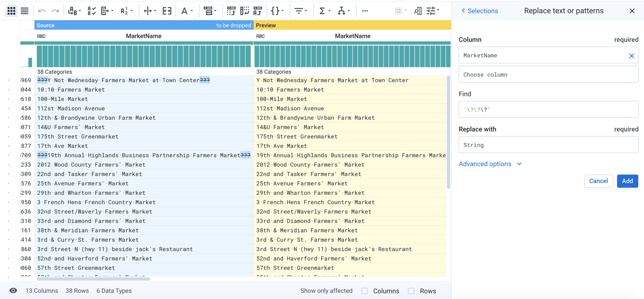
Task: Click the curly braces JSON operations icon
Action: coord(275,10)
